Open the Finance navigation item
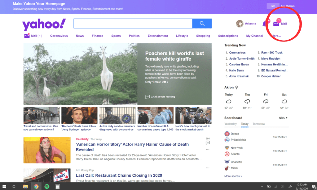Viewport: 317px width, 190px height. (x=97, y=36)
